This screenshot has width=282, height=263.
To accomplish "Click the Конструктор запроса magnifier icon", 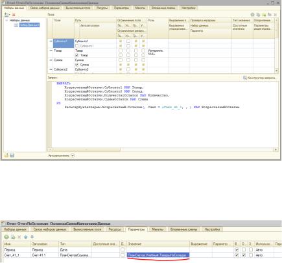I will (x=244, y=78).
